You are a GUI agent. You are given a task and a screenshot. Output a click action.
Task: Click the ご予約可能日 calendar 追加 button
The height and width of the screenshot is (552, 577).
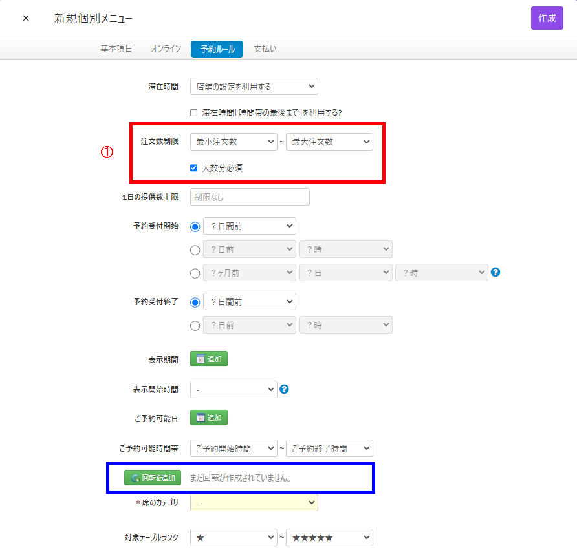pyautogui.click(x=209, y=418)
